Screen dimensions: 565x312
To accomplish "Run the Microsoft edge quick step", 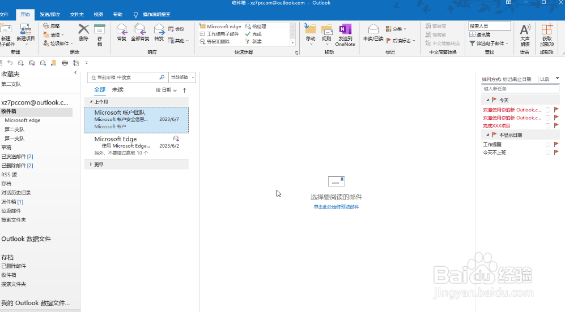I will pos(220,27).
